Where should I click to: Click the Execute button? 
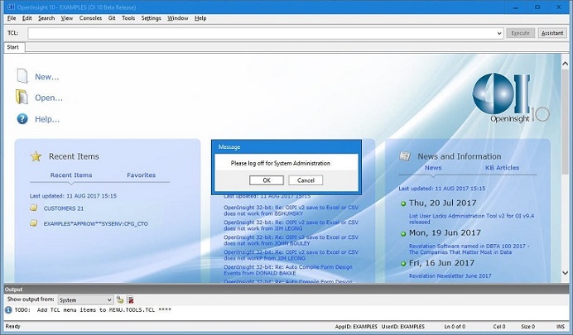(x=520, y=33)
